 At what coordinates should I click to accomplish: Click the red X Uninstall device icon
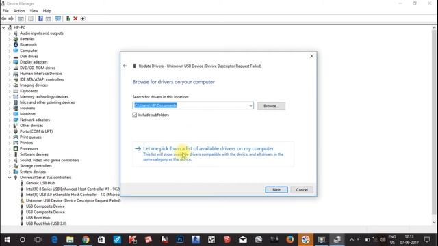[x=75, y=18]
